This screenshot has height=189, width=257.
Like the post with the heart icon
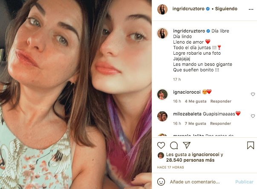tap(162, 145)
